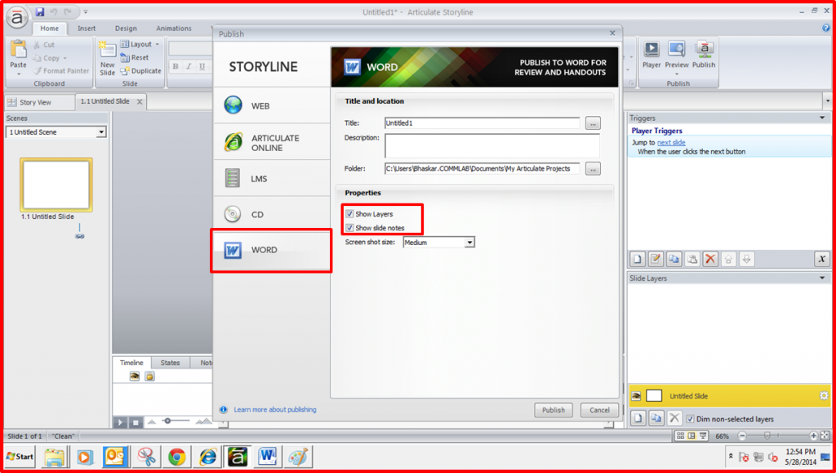The height and width of the screenshot is (473, 836).
Task: Click the Publish button in dialog
Action: tap(554, 410)
